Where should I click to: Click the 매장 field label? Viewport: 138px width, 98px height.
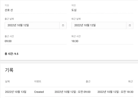pos(74,5)
